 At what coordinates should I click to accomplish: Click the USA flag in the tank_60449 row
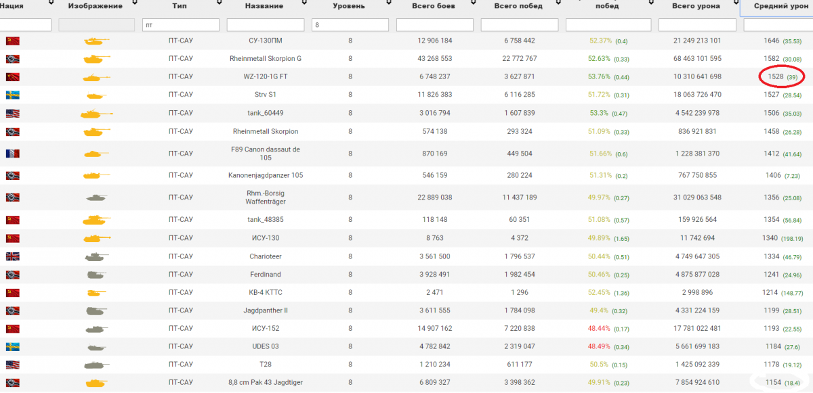[x=12, y=113]
